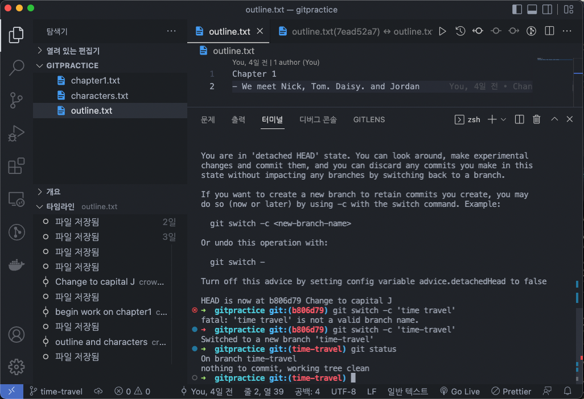Open chapter1.txt in the explorer
This screenshot has width=584, height=399.
pyautogui.click(x=110, y=80)
